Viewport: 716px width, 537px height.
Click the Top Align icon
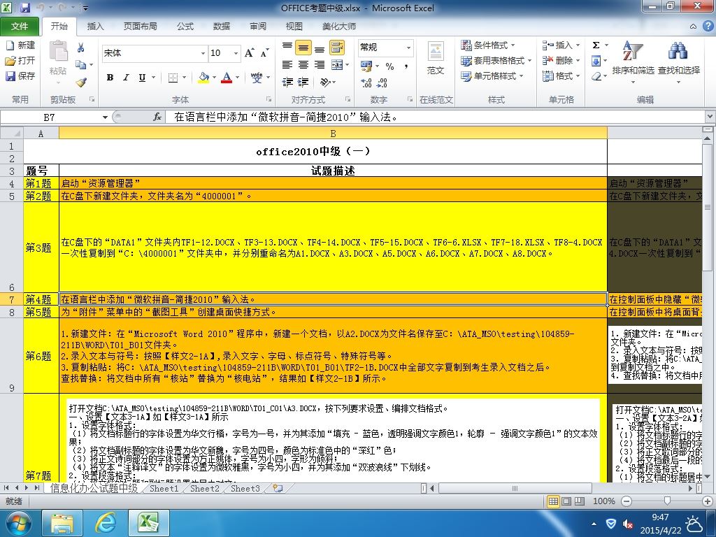click(x=287, y=47)
